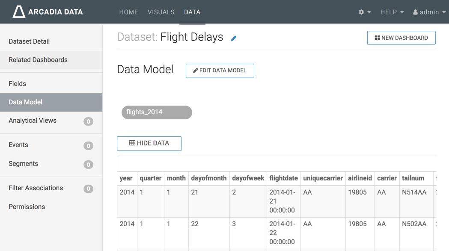Image resolution: width=449 pixels, height=251 pixels.
Task: Open the settings gear menu
Action: coord(364,12)
